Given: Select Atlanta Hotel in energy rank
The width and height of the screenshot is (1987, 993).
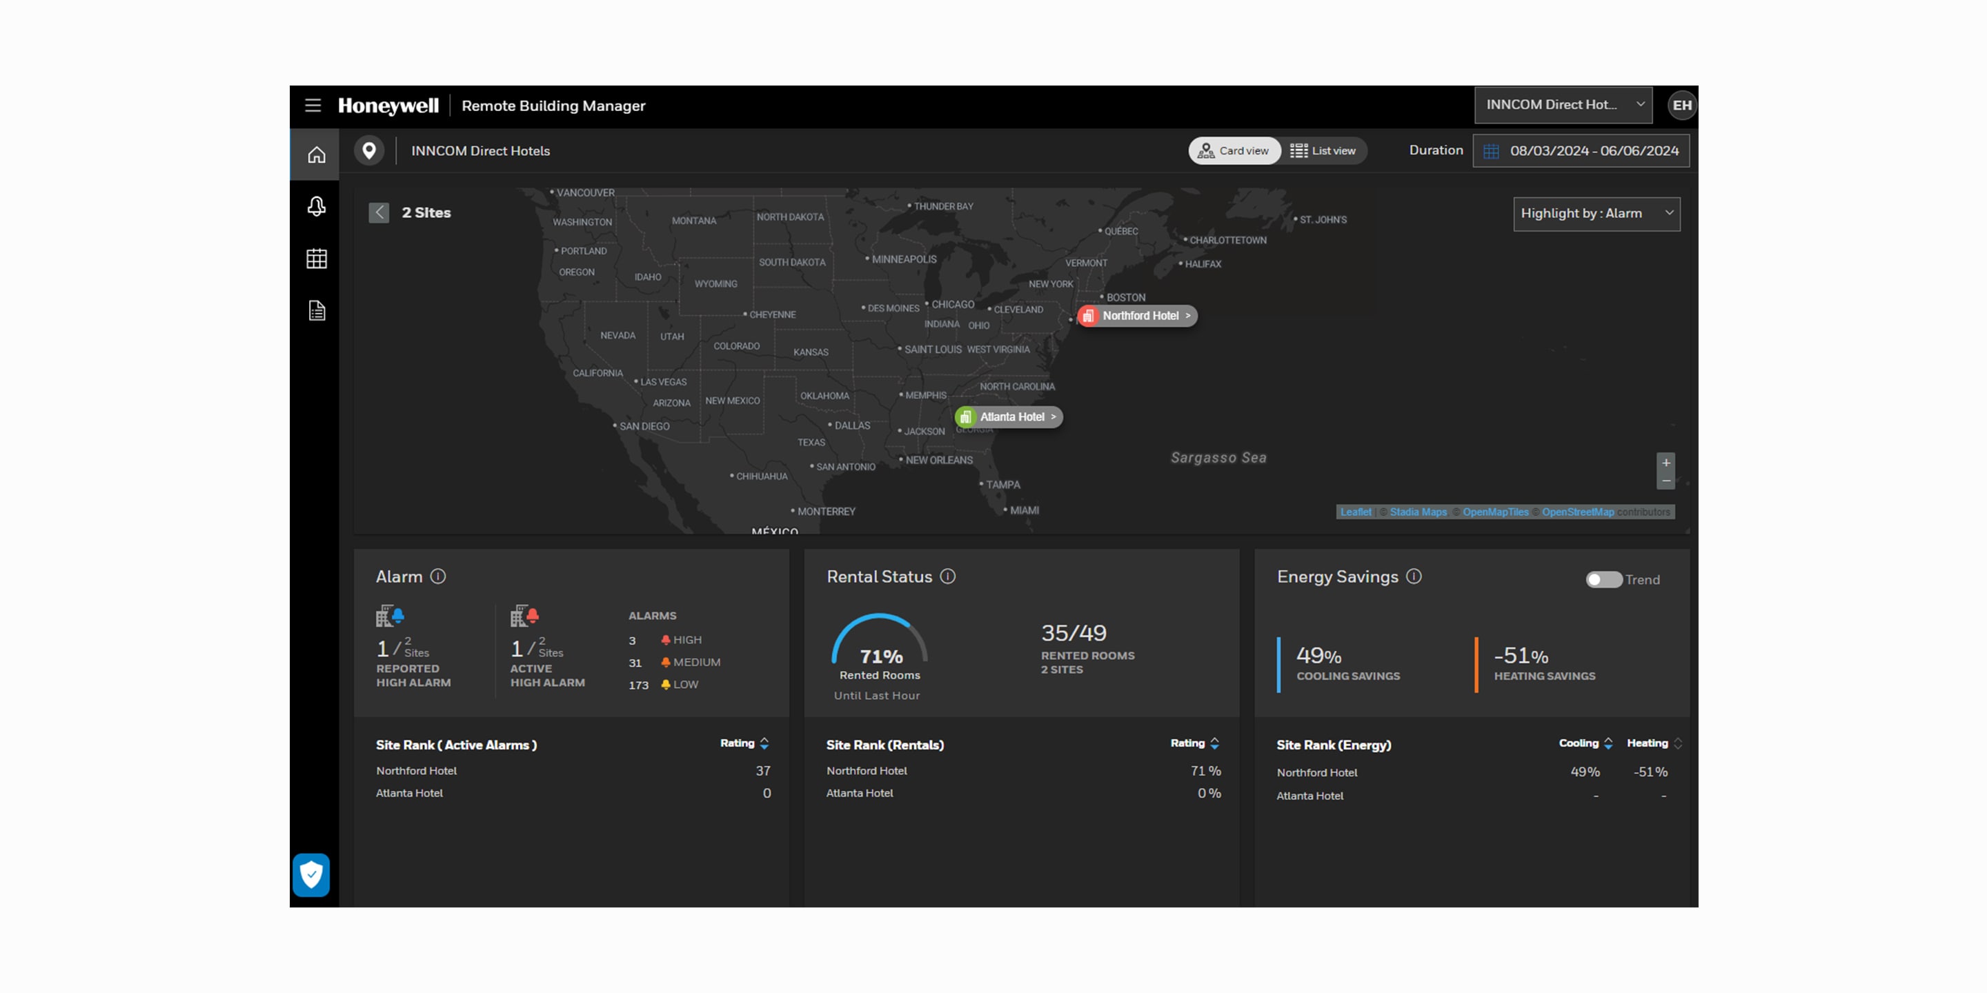Looking at the screenshot, I should [x=1309, y=796].
